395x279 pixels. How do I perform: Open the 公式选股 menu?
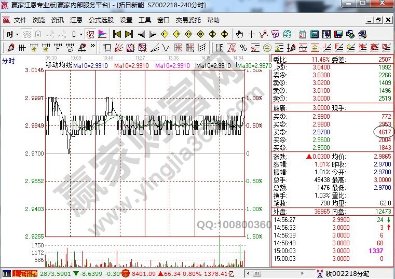[x=101, y=20]
